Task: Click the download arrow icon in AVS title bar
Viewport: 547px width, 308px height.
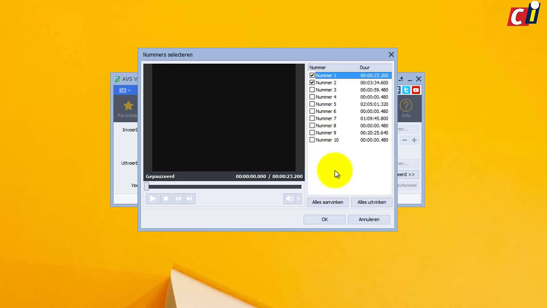Action: coord(401,79)
